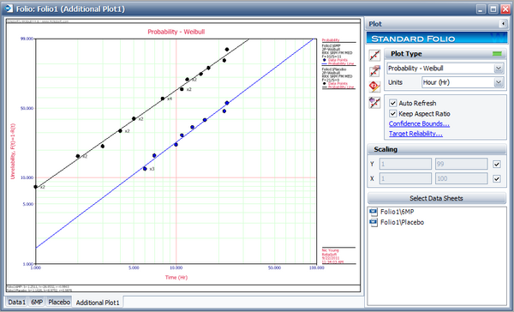Click the data sheet icon beside Folio1\6MP
514x312 pixels.
pos(374,212)
